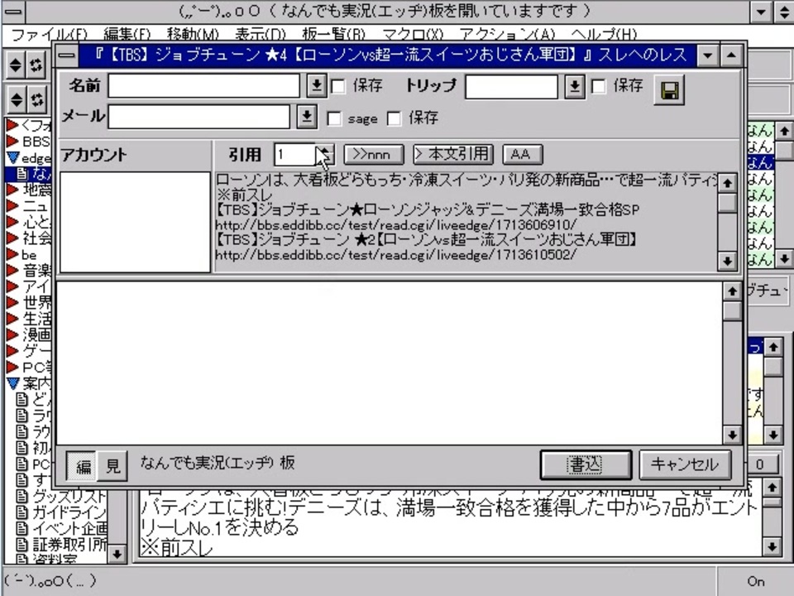Screen dimensions: 794x596
Task: Open the アクション(A) menu
Action: coord(507,34)
